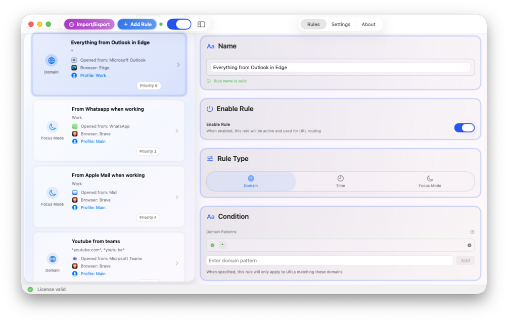Viewport: 508px width, 322px height.
Task: Click the Aa icon next to Condition
Action: tap(211, 217)
